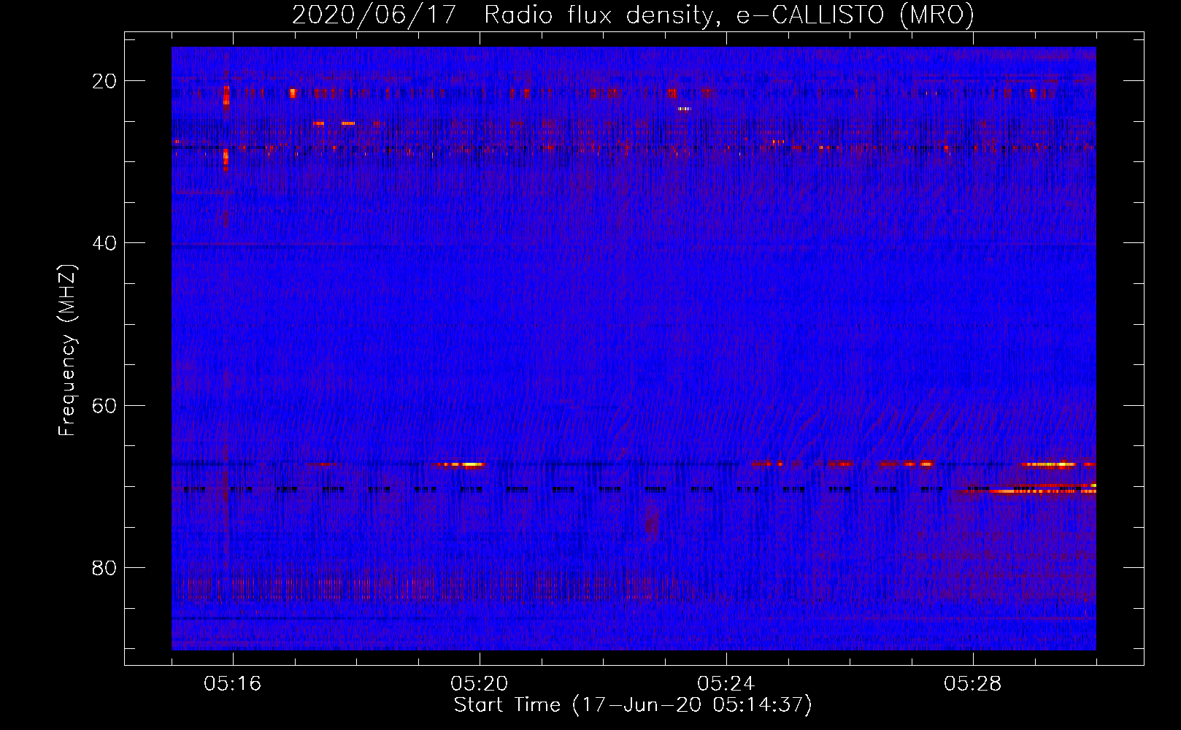Click the 'Frequency (MHZ)' y-axis label
The height and width of the screenshot is (730, 1181).
click(67, 350)
